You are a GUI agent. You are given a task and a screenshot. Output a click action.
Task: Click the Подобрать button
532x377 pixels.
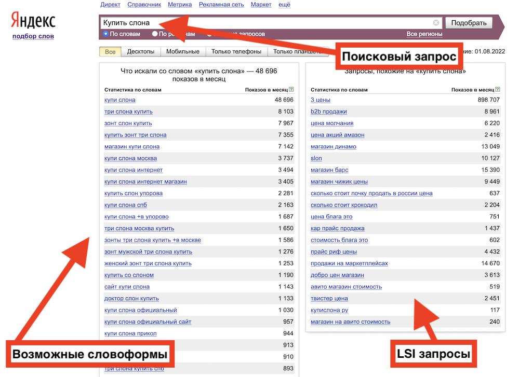[469, 23]
